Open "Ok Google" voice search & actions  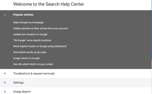click(x=32, y=40)
